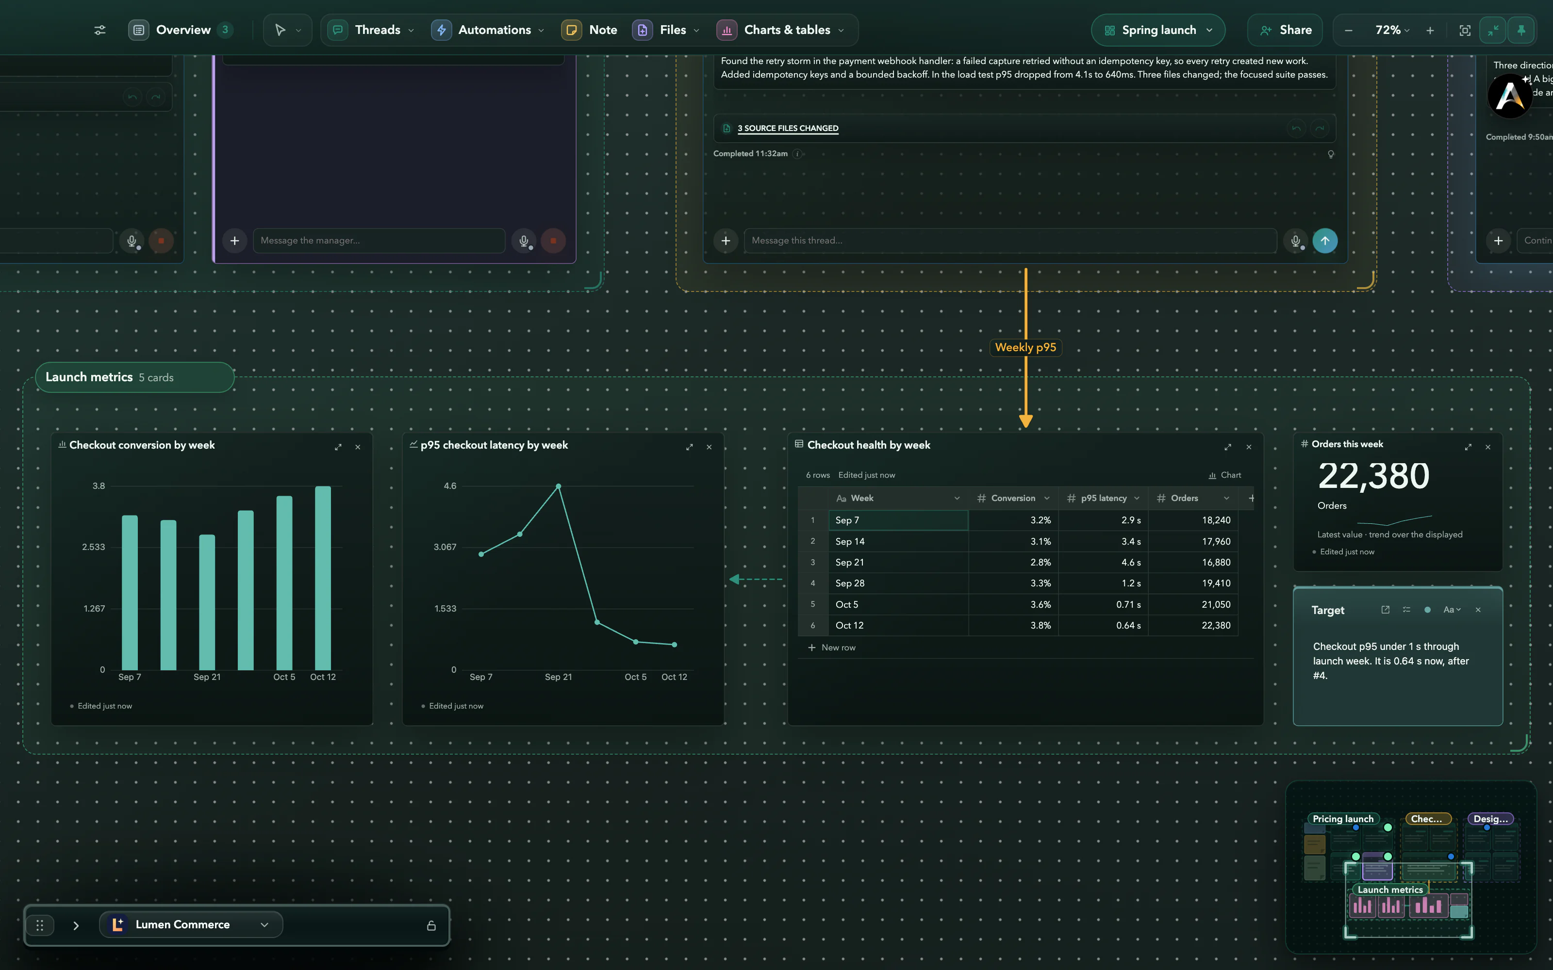
Task: Stop recording in the cut-off left thread
Action: [161, 241]
